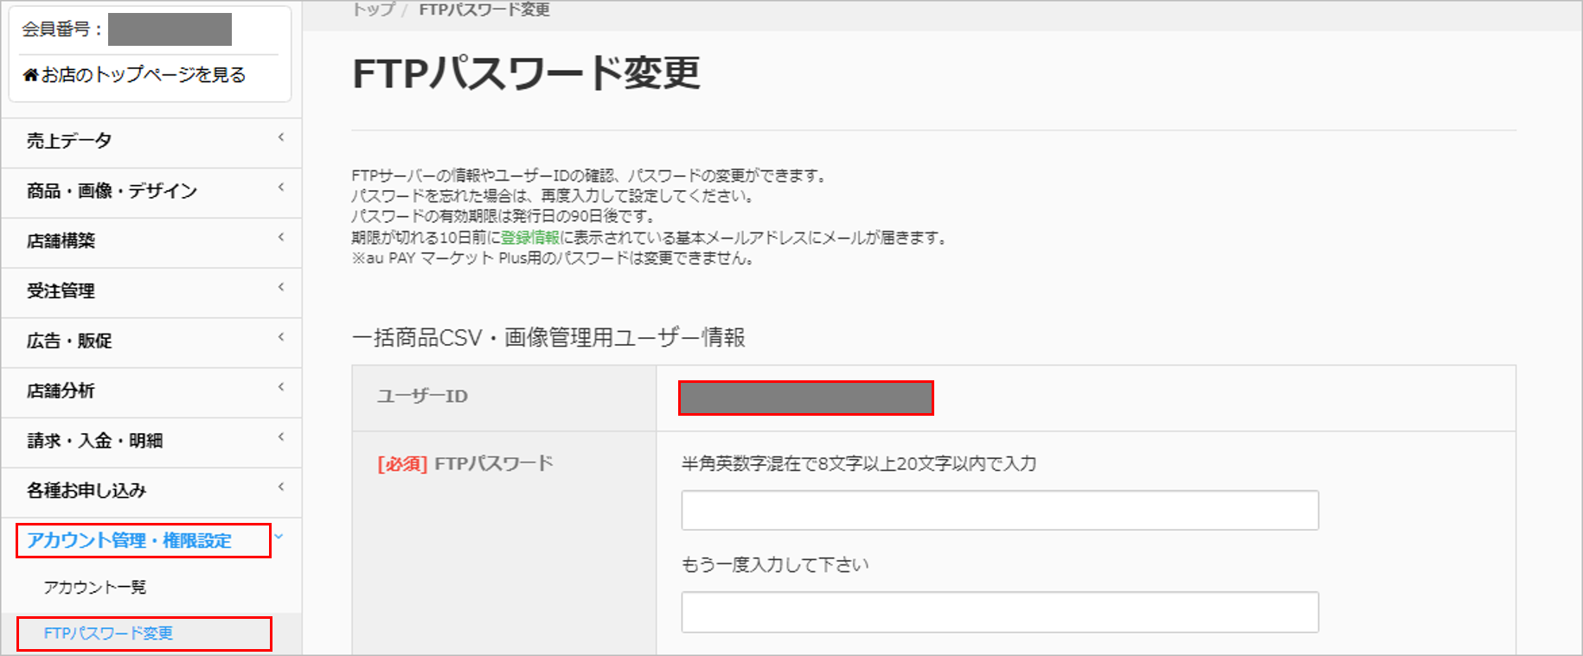
Task: Click chevron next to 店舗分析
Action: [281, 387]
